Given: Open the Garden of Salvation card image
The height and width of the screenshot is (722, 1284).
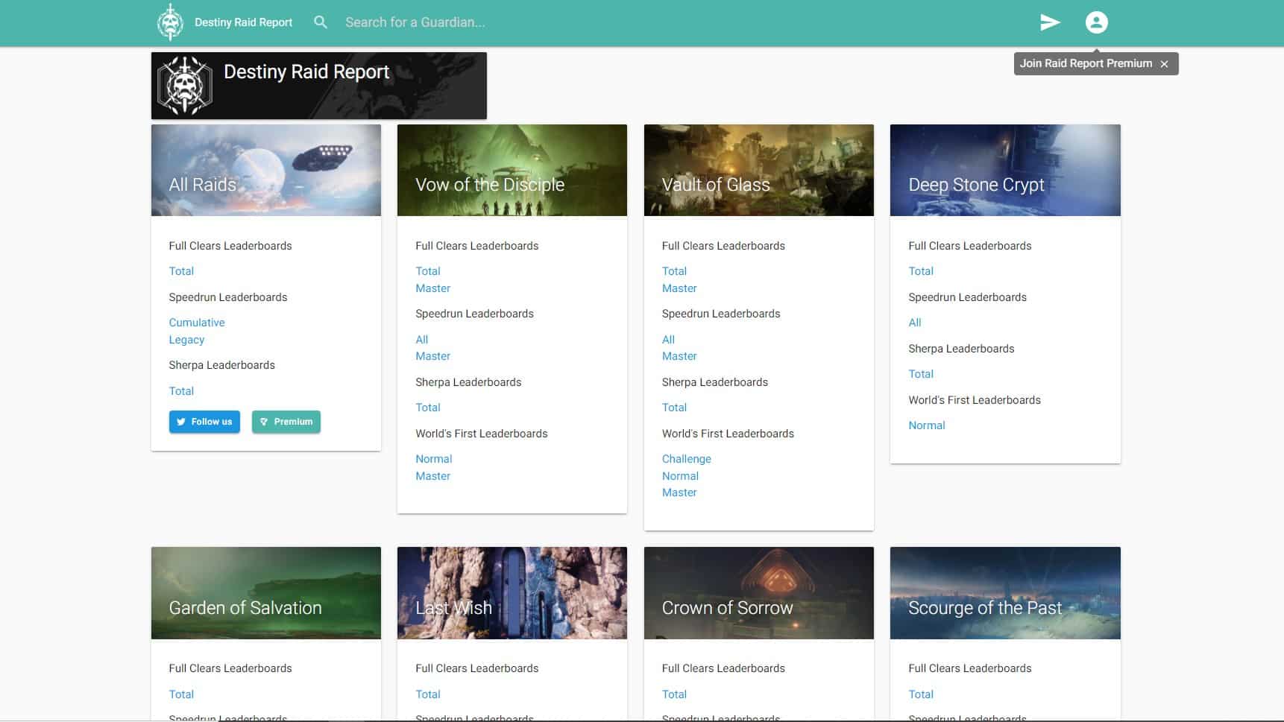Looking at the screenshot, I should (266, 593).
